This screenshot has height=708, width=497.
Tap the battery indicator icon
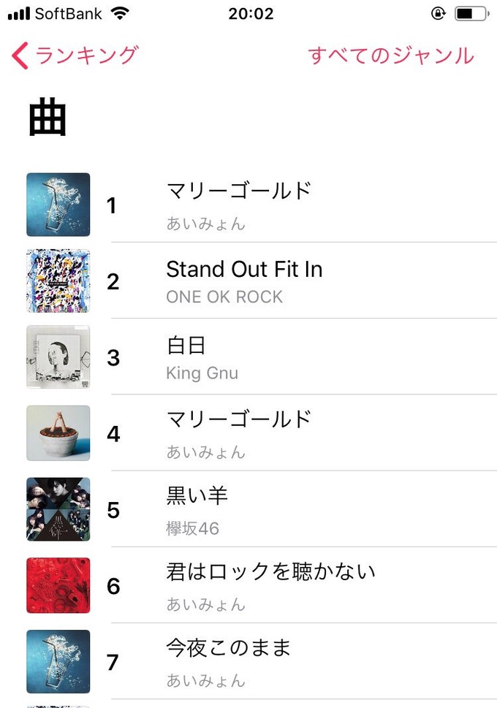tap(472, 14)
